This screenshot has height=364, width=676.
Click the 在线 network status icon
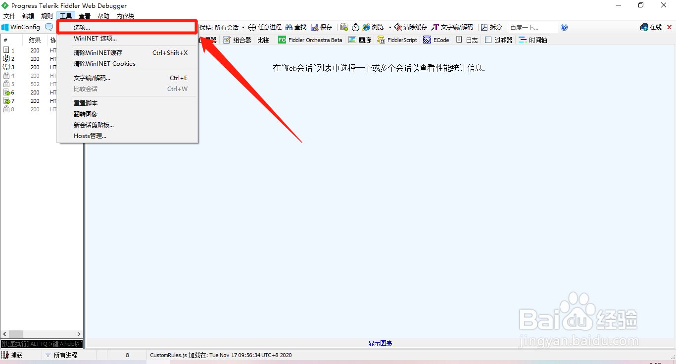point(644,27)
